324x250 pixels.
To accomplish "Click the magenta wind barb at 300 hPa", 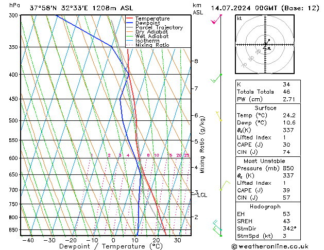I will (x=217, y=20).
